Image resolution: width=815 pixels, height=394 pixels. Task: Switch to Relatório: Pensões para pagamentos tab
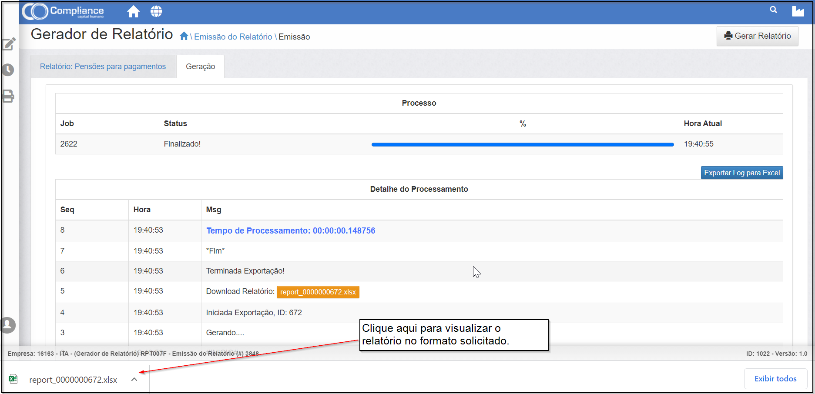pyautogui.click(x=103, y=67)
